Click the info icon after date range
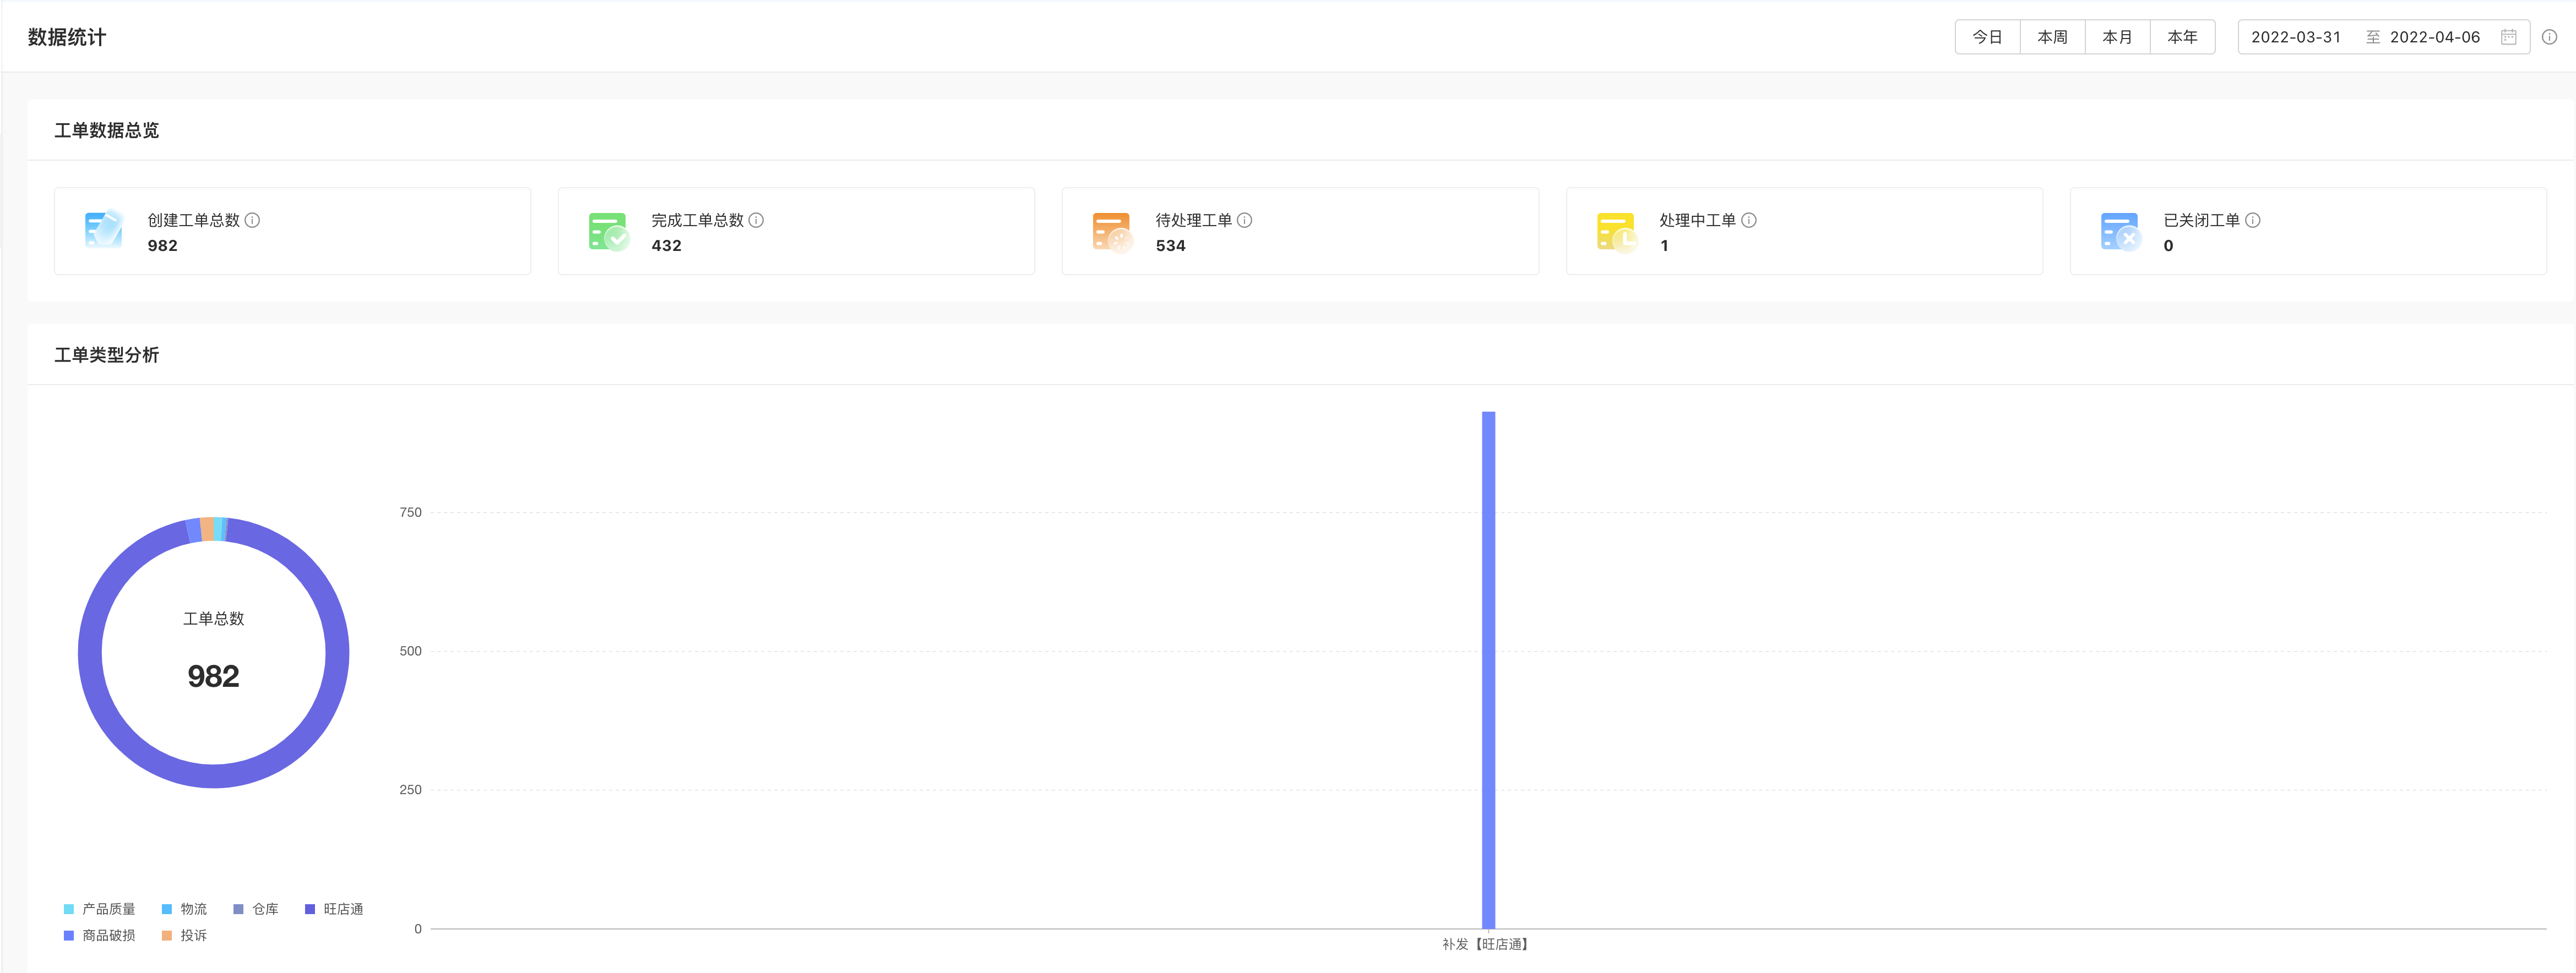This screenshot has height=973, width=2576. [x=2550, y=37]
